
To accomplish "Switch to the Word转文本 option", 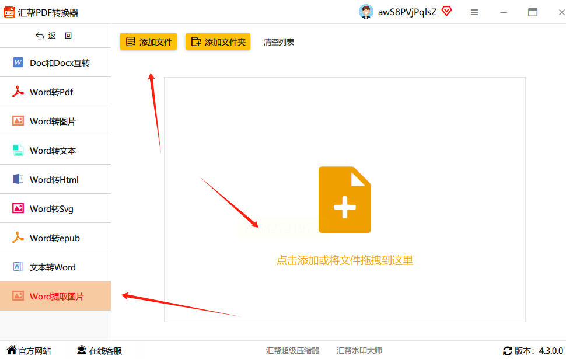I will 55,150.
